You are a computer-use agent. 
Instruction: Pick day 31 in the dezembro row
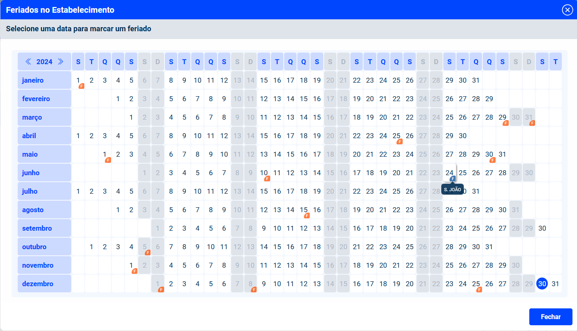click(x=556, y=284)
